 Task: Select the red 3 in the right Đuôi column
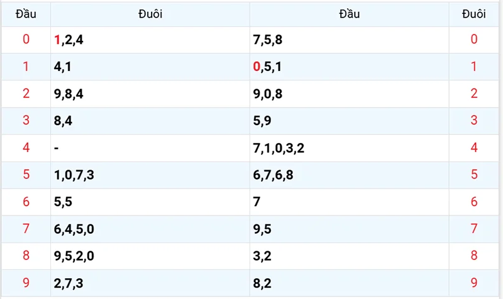tap(474, 121)
